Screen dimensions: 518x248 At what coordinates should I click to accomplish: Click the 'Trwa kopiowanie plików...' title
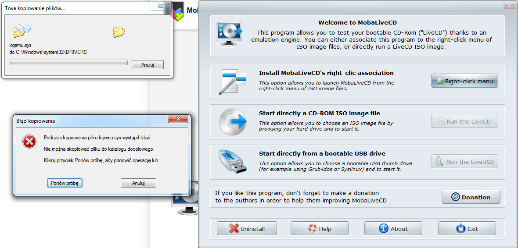[35, 9]
